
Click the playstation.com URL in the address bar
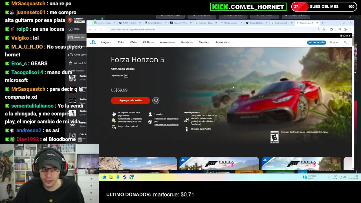[133, 29]
